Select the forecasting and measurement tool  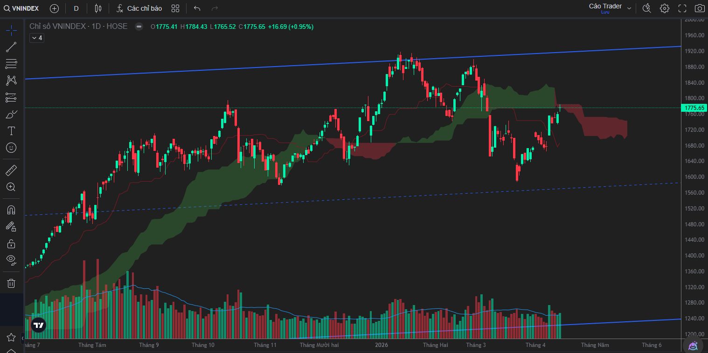click(11, 97)
